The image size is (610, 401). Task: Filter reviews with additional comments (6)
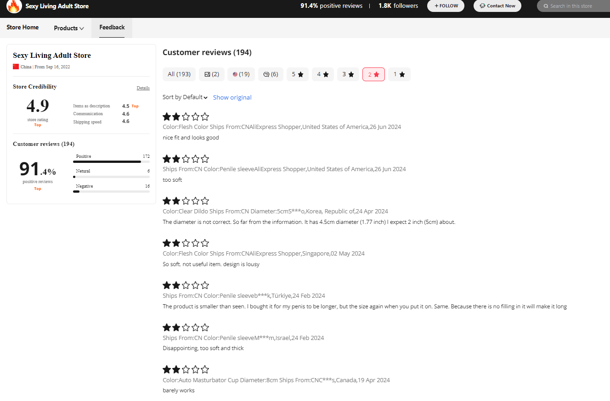[x=271, y=74]
